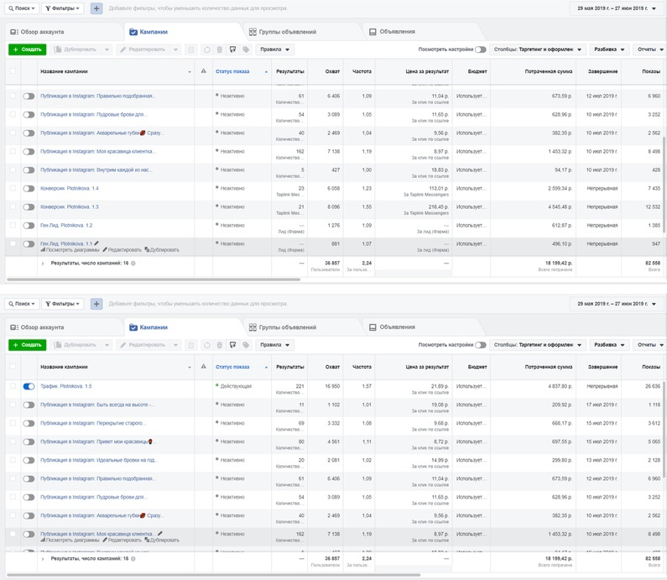
Task: Click horizontal scrollbar below upper table
Action: 154,280
